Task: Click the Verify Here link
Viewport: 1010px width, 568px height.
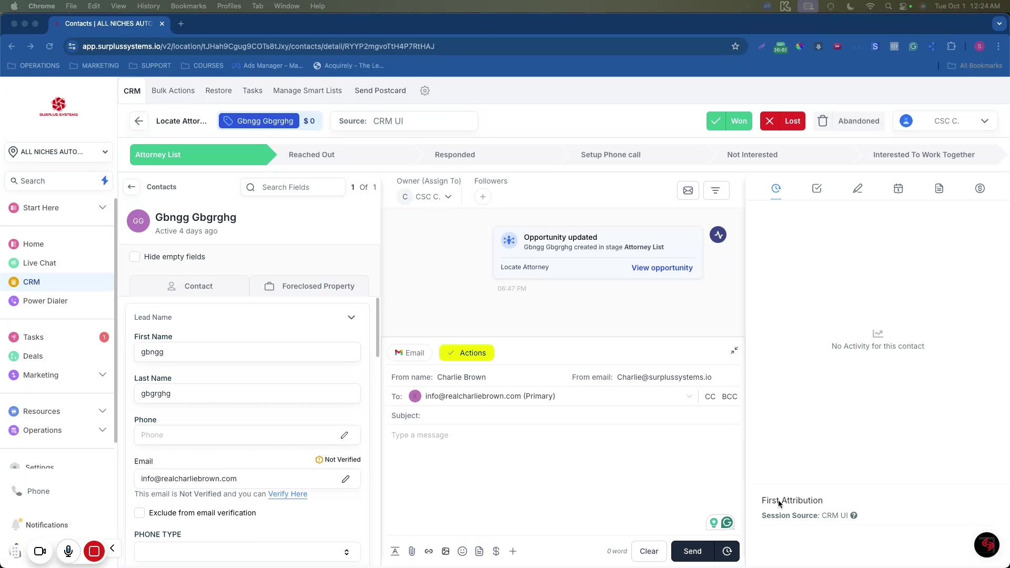Action: pyautogui.click(x=287, y=494)
